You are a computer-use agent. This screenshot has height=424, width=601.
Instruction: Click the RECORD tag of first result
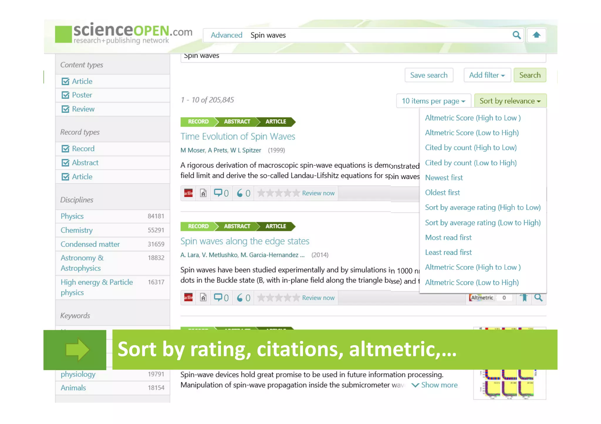(x=198, y=122)
